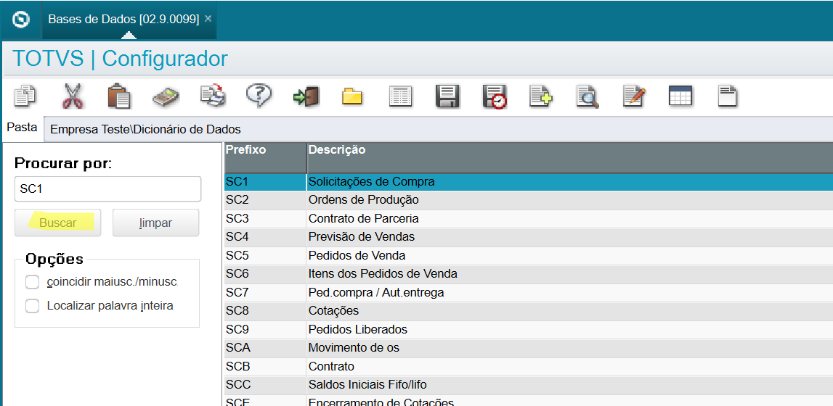Screen dimensions: 833x406
Task: Click the yellow folder icon
Action: coord(352,98)
